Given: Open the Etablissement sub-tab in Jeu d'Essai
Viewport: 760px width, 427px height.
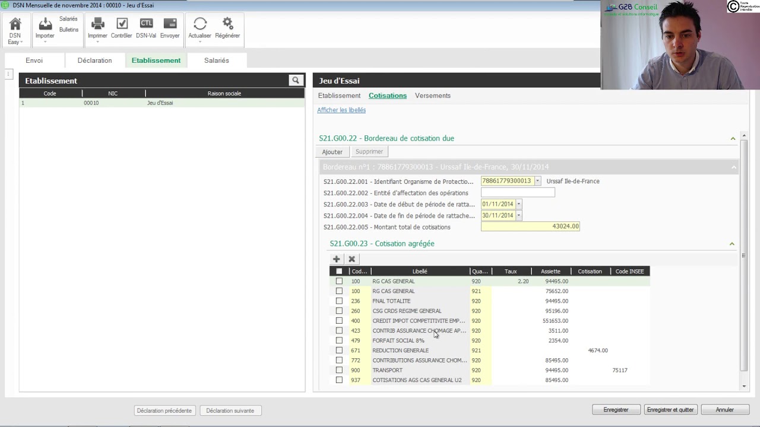Looking at the screenshot, I should pyautogui.click(x=339, y=95).
